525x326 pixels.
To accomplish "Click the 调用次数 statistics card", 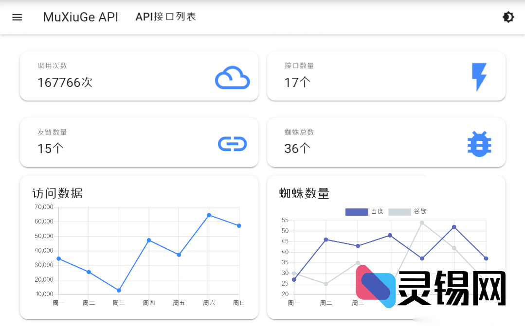I will 139,76.
